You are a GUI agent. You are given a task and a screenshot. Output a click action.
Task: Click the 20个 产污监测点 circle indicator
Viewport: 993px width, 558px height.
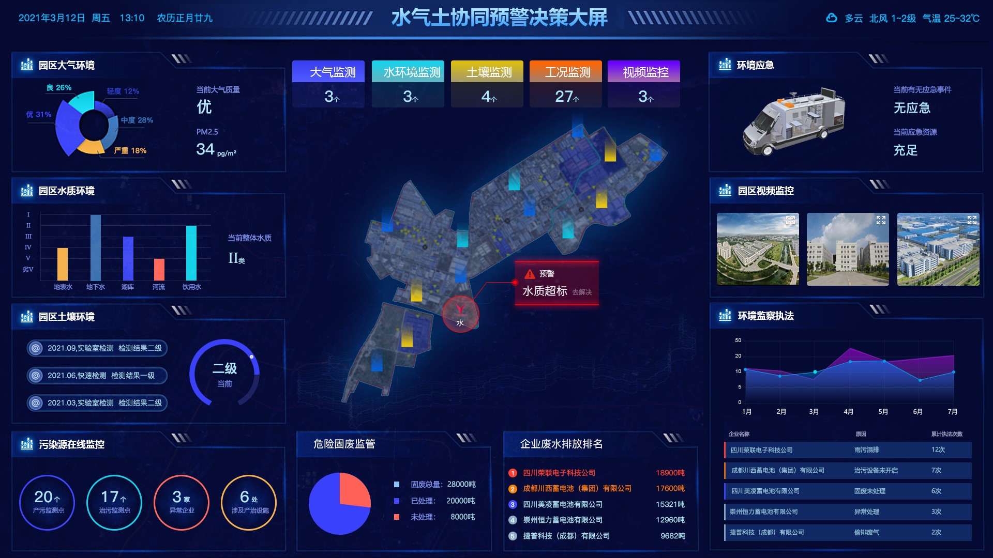(x=47, y=502)
